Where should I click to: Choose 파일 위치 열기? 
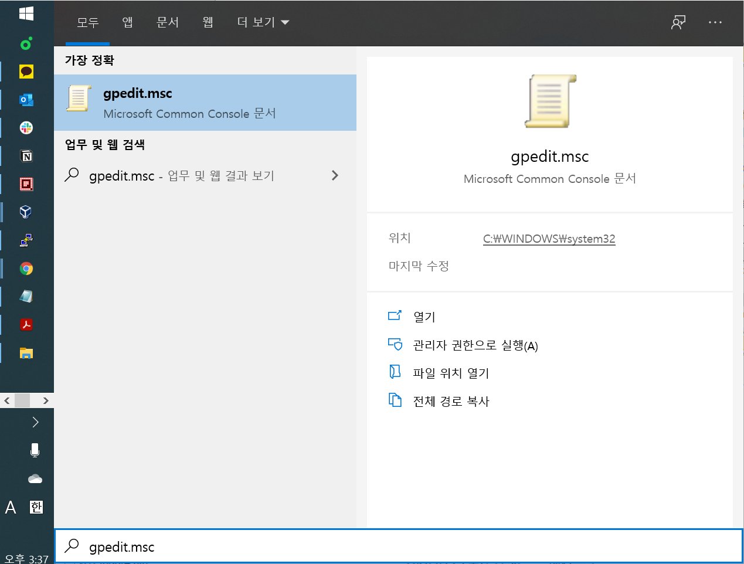451,373
